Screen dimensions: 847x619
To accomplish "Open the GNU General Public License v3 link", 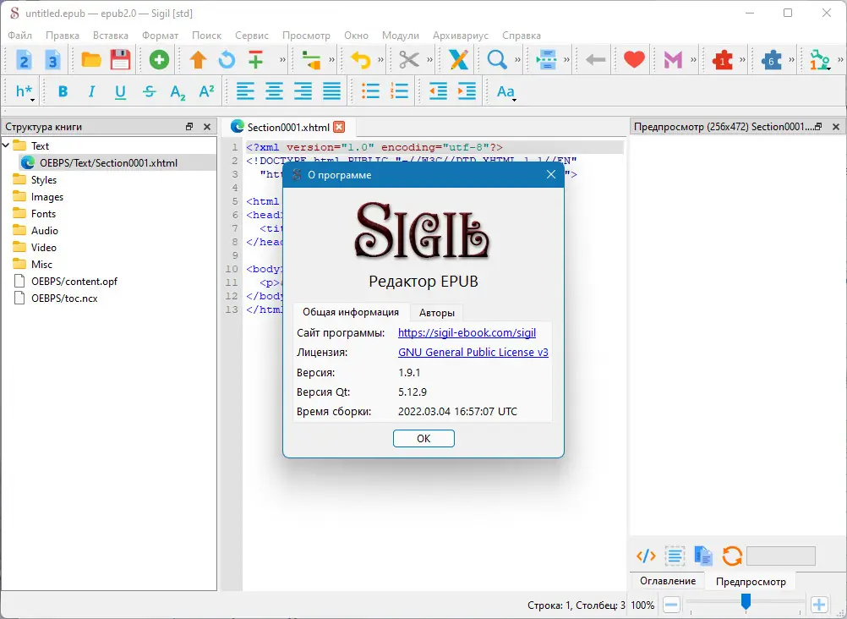I will point(473,352).
